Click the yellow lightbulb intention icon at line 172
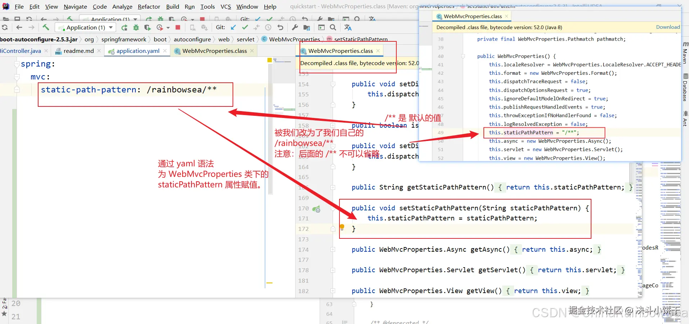The width and height of the screenshot is (689, 324). pos(342,227)
